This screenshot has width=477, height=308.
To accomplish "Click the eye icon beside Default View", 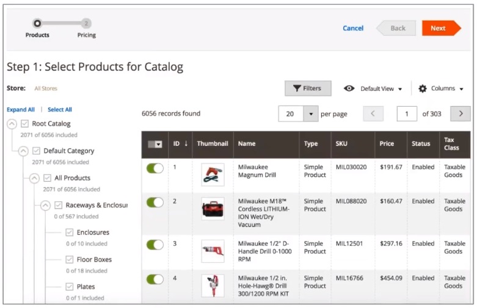I will pos(349,88).
